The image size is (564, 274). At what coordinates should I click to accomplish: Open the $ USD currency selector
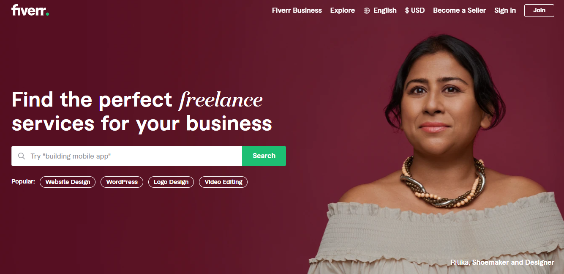point(415,10)
